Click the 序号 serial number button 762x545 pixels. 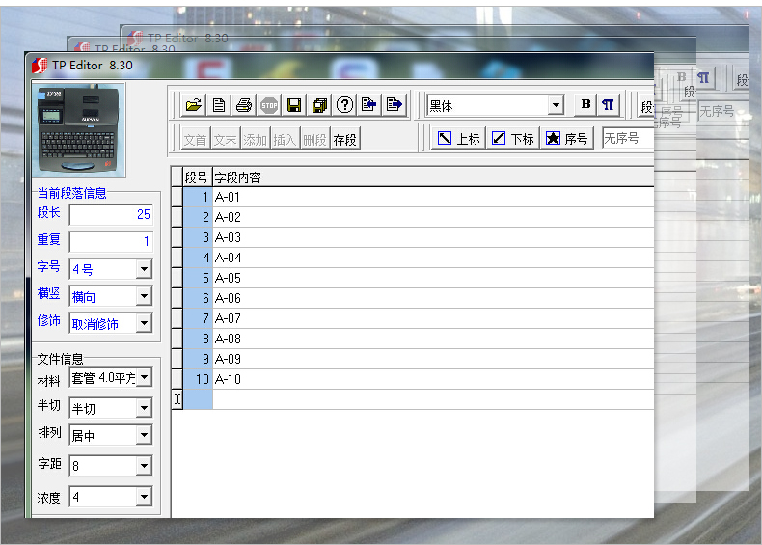point(566,138)
